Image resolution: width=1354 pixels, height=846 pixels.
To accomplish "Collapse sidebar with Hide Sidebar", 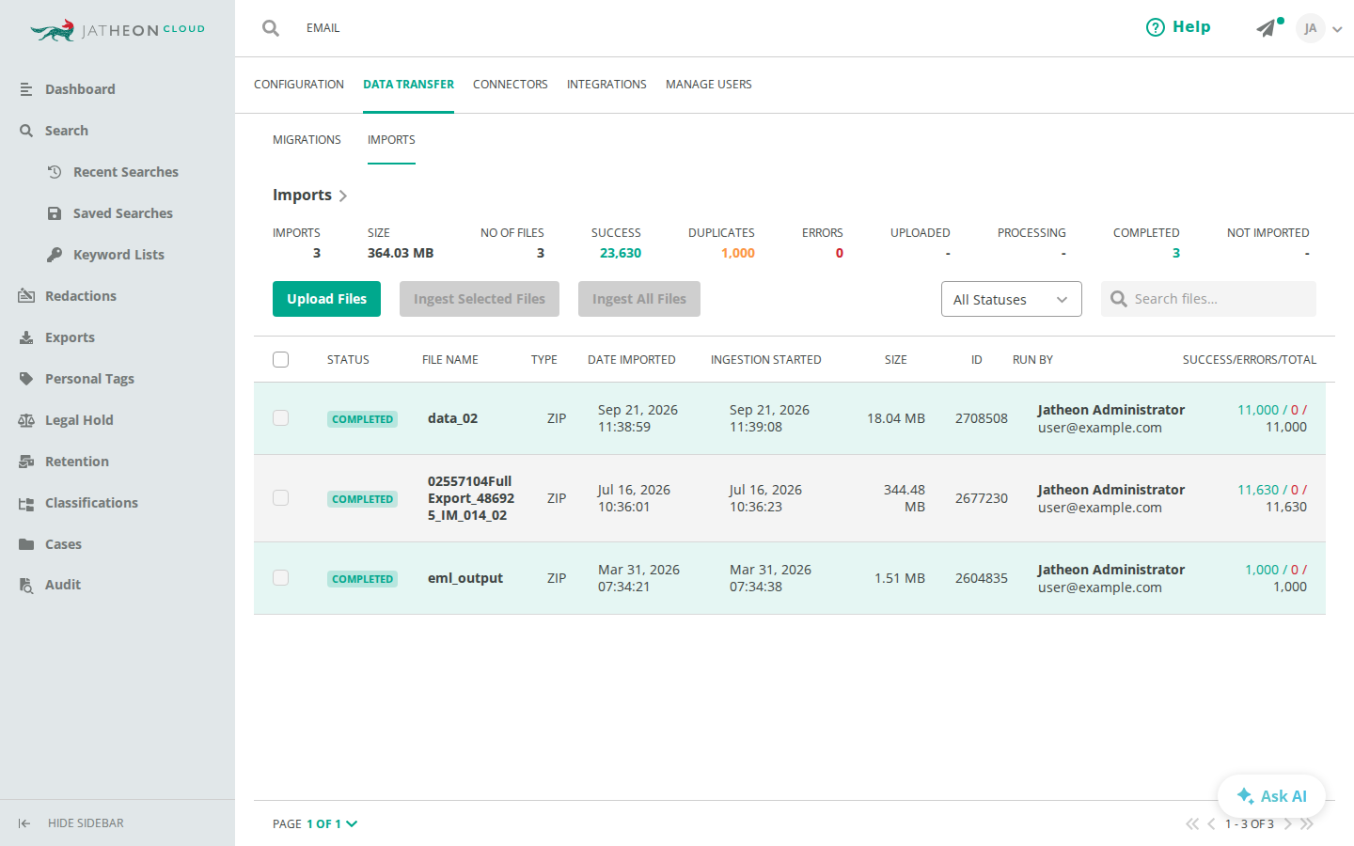I will point(71,823).
